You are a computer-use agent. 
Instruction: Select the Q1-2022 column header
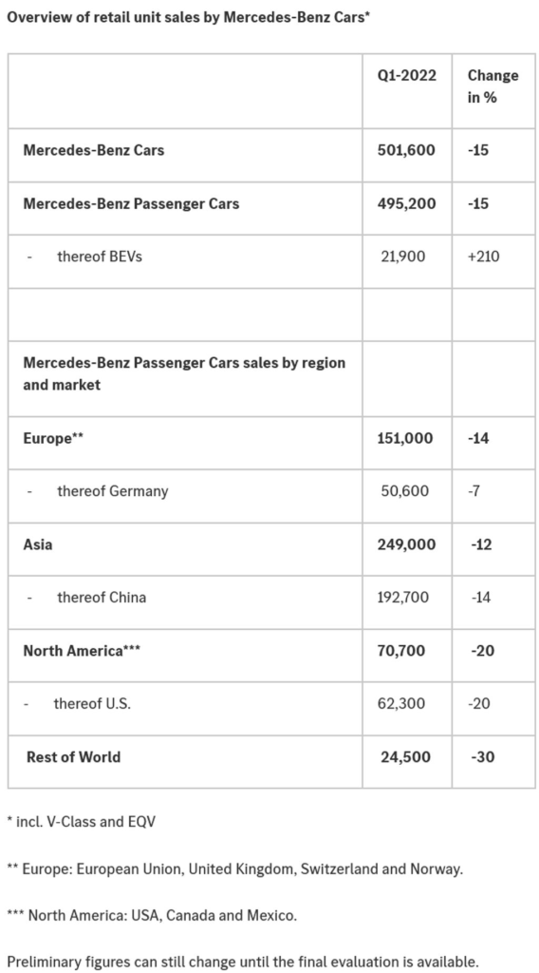coord(407,76)
